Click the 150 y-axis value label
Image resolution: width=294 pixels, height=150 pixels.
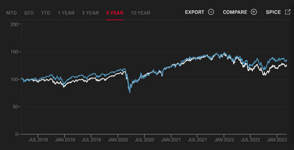(x=14, y=52)
